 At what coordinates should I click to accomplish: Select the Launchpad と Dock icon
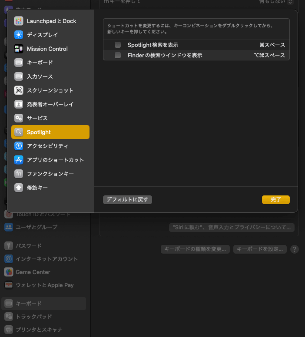pos(19,21)
